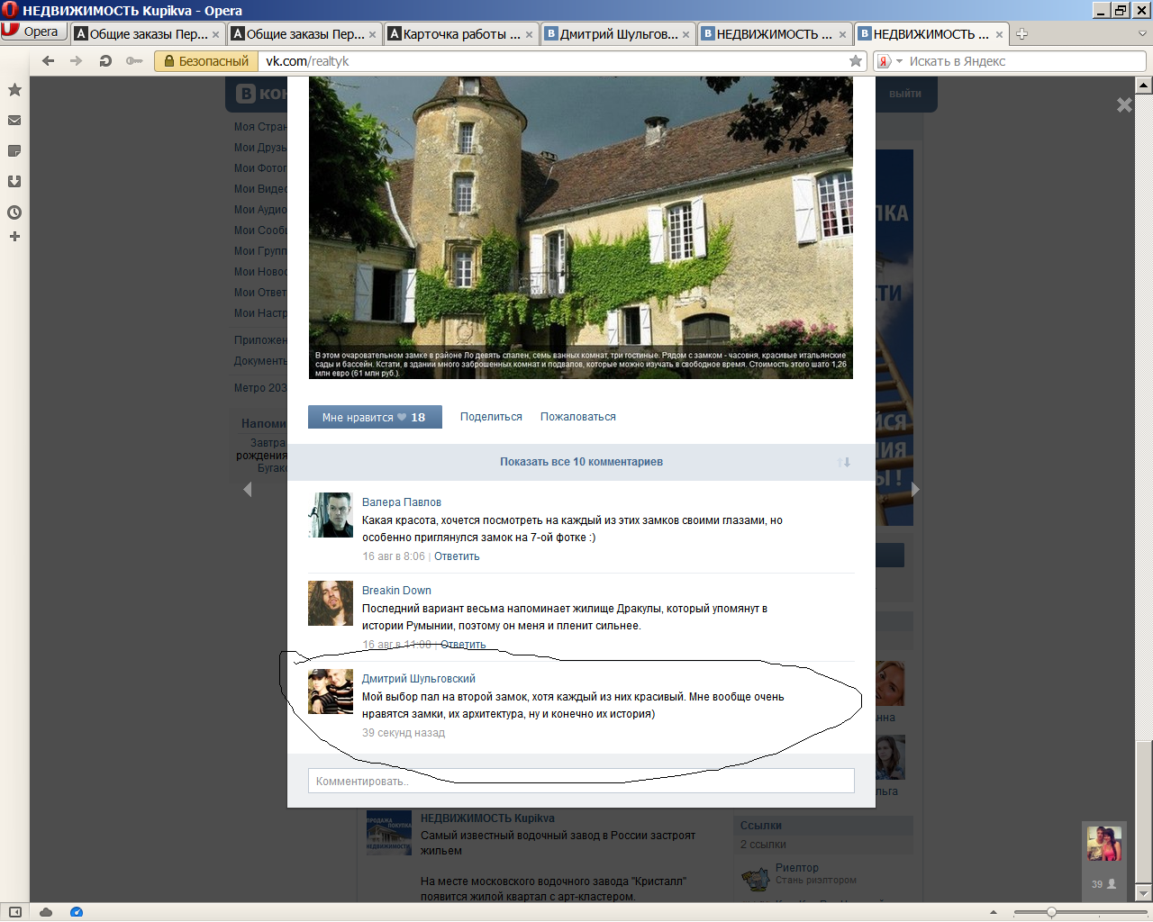Click the 'Безопасный' security badge
The height and width of the screenshot is (922, 1153).
[x=206, y=61]
